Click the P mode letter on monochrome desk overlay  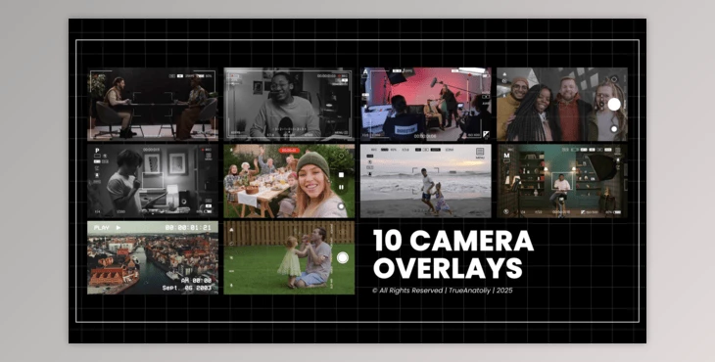[x=97, y=151]
